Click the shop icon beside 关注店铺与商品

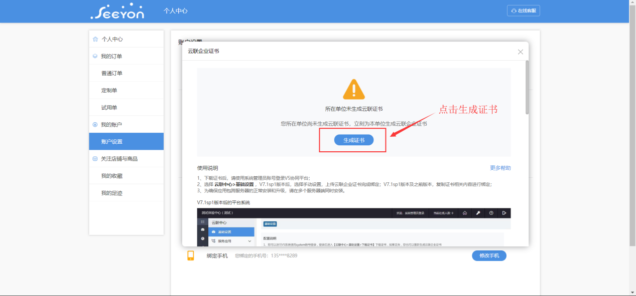click(x=95, y=159)
